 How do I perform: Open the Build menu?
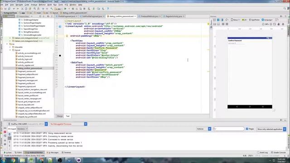tap(49, 5)
